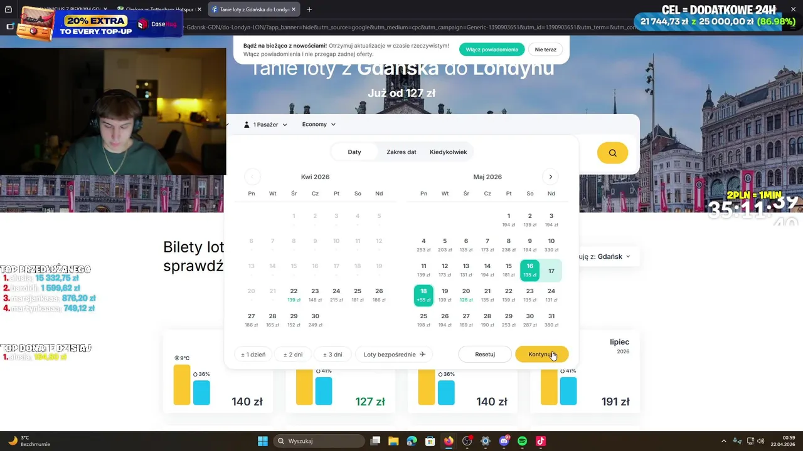Image resolution: width=803 pixels, height=451 pixels.
Task: Choose May 31 date 380 zł
Action: click(x=551, y=320)
